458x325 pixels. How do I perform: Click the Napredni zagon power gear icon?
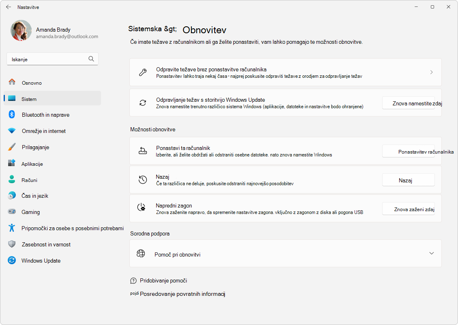(141, 207)
